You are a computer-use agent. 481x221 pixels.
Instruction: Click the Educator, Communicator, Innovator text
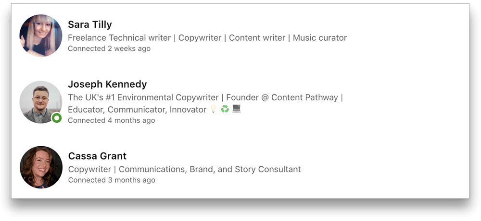137,109
